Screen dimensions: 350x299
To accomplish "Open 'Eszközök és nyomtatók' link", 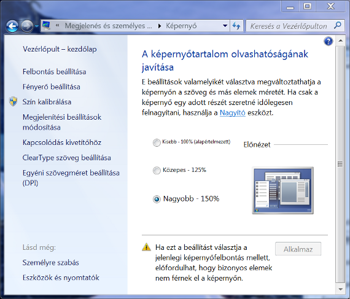I will point(61,278).
